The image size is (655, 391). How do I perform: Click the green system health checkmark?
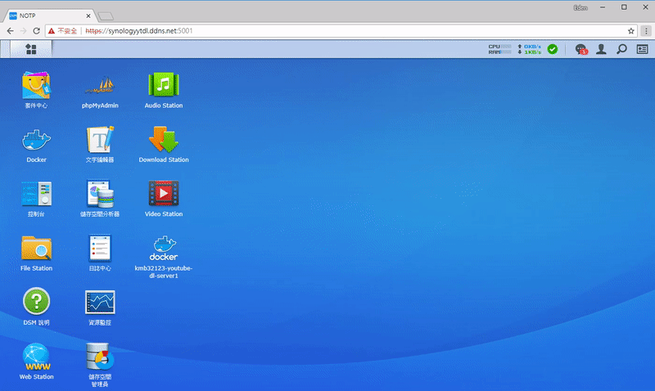552,49
